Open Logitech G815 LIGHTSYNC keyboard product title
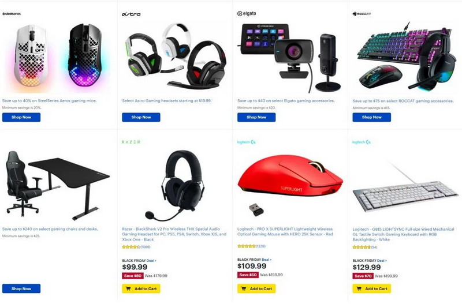 point(403,234)
